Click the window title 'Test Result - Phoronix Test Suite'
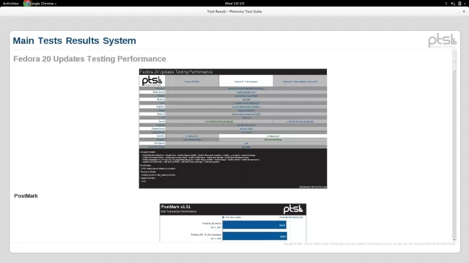Viewport: 469px width, 263px height. [234, 12]
